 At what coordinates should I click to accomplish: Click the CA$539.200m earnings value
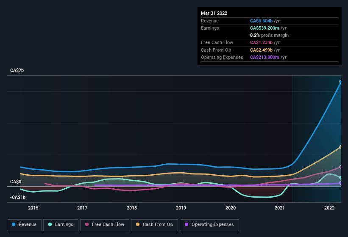click(264, 28)
